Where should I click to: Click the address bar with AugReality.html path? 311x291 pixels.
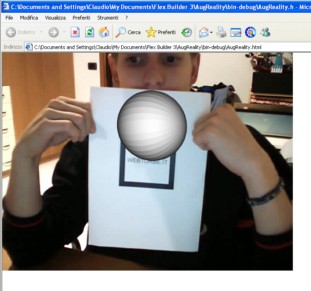click(168, 47)
